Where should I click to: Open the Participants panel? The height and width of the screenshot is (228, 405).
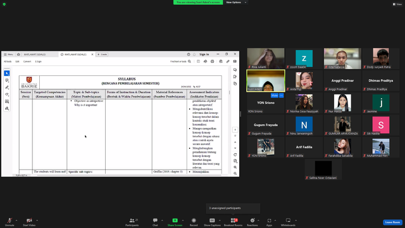pyautogui.click(x=132, y=222)
